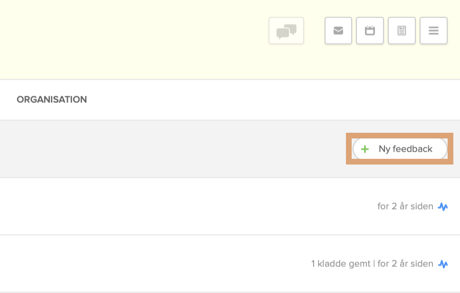Click the blue pulse icon in the first row
This screenshot has height=293, width=460.
pyautogui.click(x=443, y=207)
